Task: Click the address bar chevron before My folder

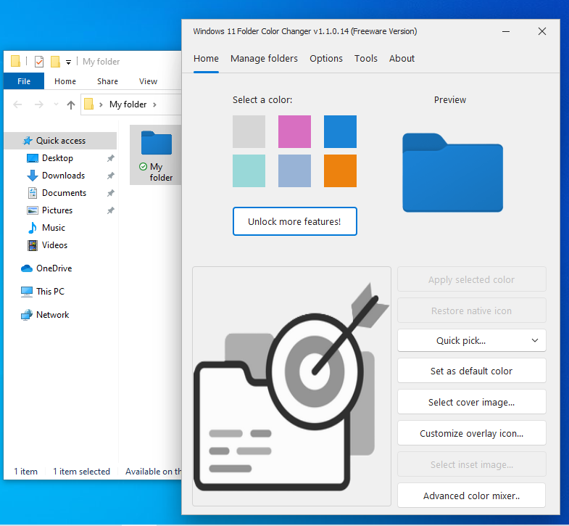Action: coord(101,104)
